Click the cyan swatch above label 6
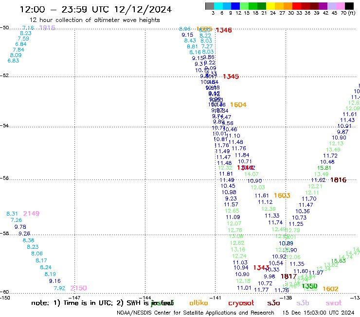The height and width of the screenshot is (317, 360). click(218, 6)
